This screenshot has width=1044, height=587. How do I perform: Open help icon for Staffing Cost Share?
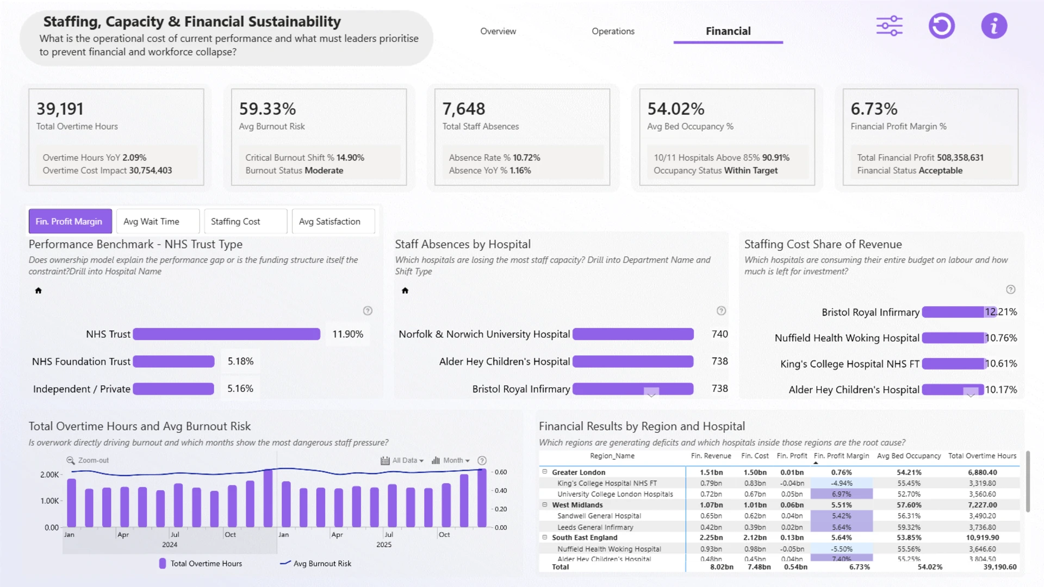(1010, 290)
